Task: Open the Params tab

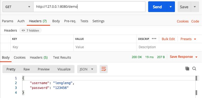Action: (8, 21)
